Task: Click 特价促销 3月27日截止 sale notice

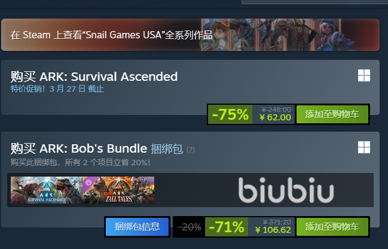Action: click(x=57, y=89)
